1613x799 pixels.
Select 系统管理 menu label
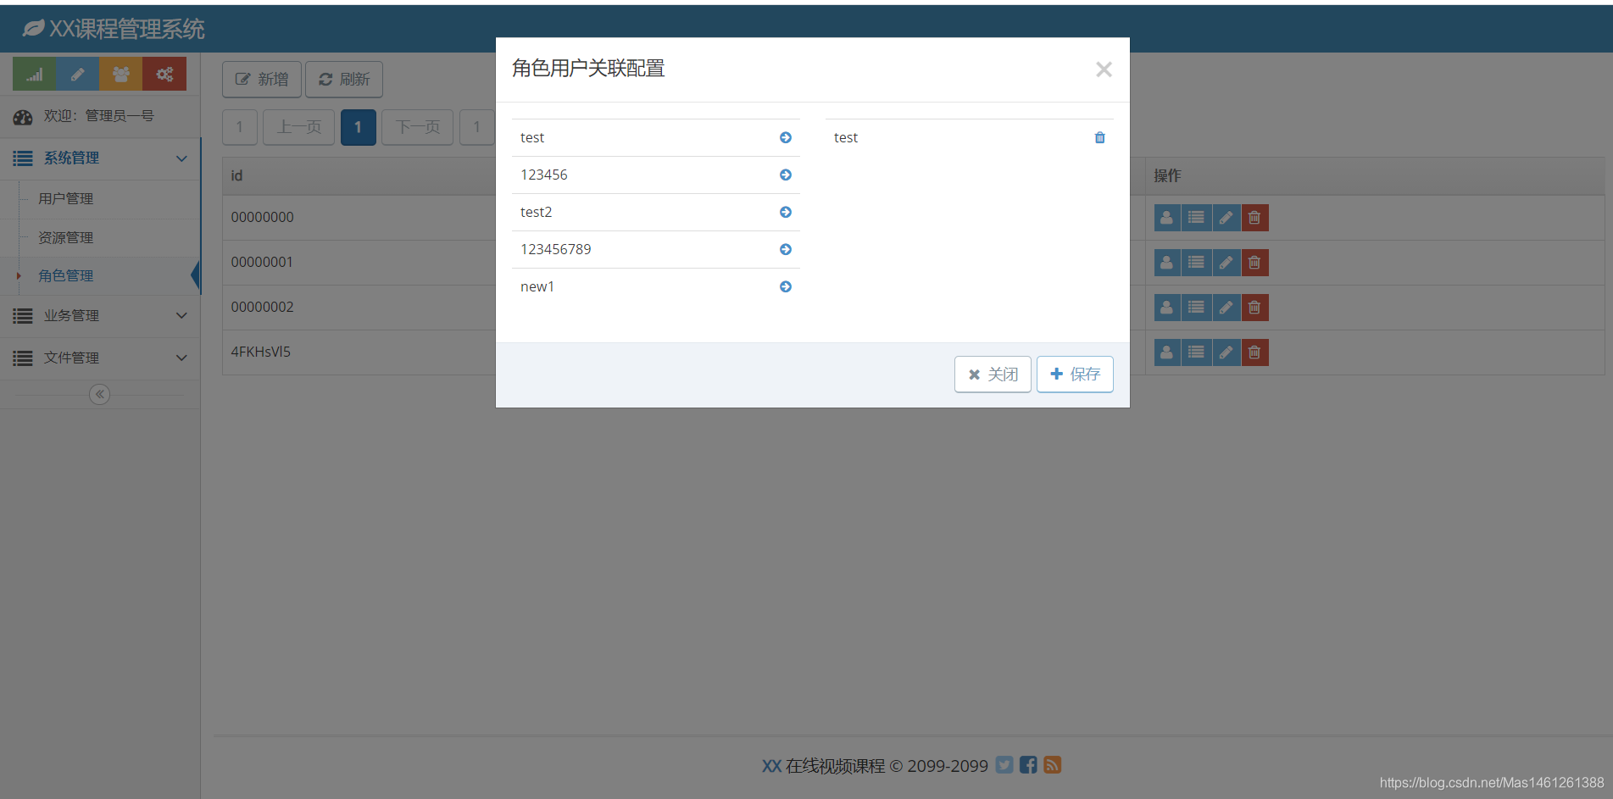pos(71,158)
